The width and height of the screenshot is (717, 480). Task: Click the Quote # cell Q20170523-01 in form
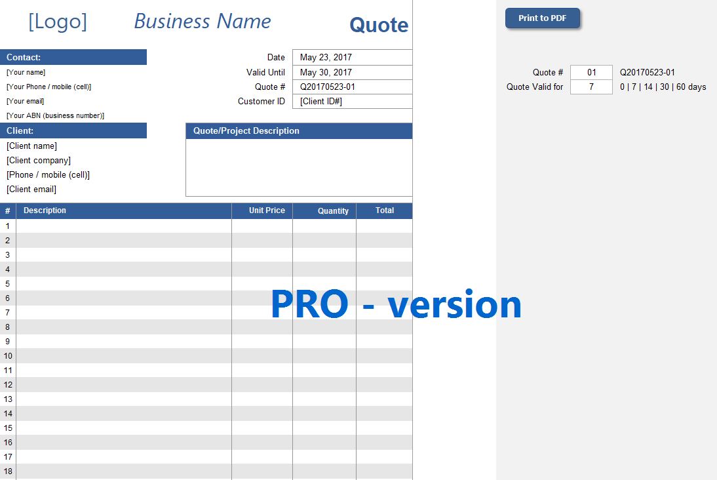[x=352, y=87]
